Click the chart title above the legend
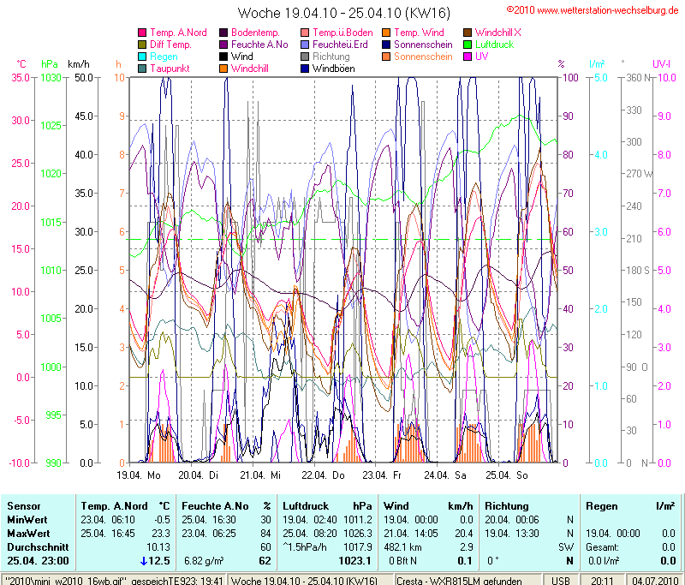Viewport: 685px width, 585px height. coord(344,13)
